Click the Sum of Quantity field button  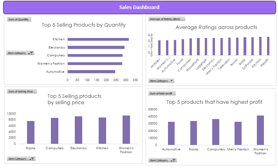coord(19,19)
